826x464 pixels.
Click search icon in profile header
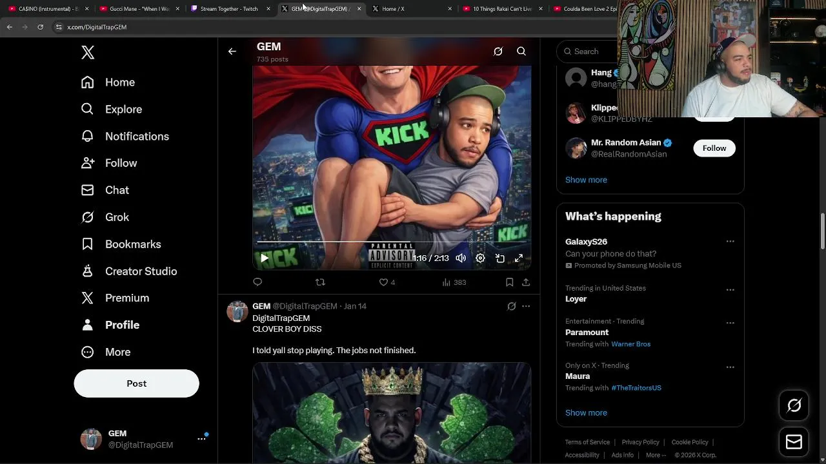click(x=521, y=52)
